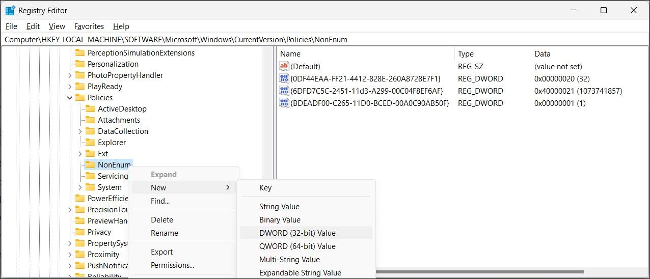Select the Explorer folder icon
The width and height of the screenshot is (650, 279).
[x=90, y=142]
